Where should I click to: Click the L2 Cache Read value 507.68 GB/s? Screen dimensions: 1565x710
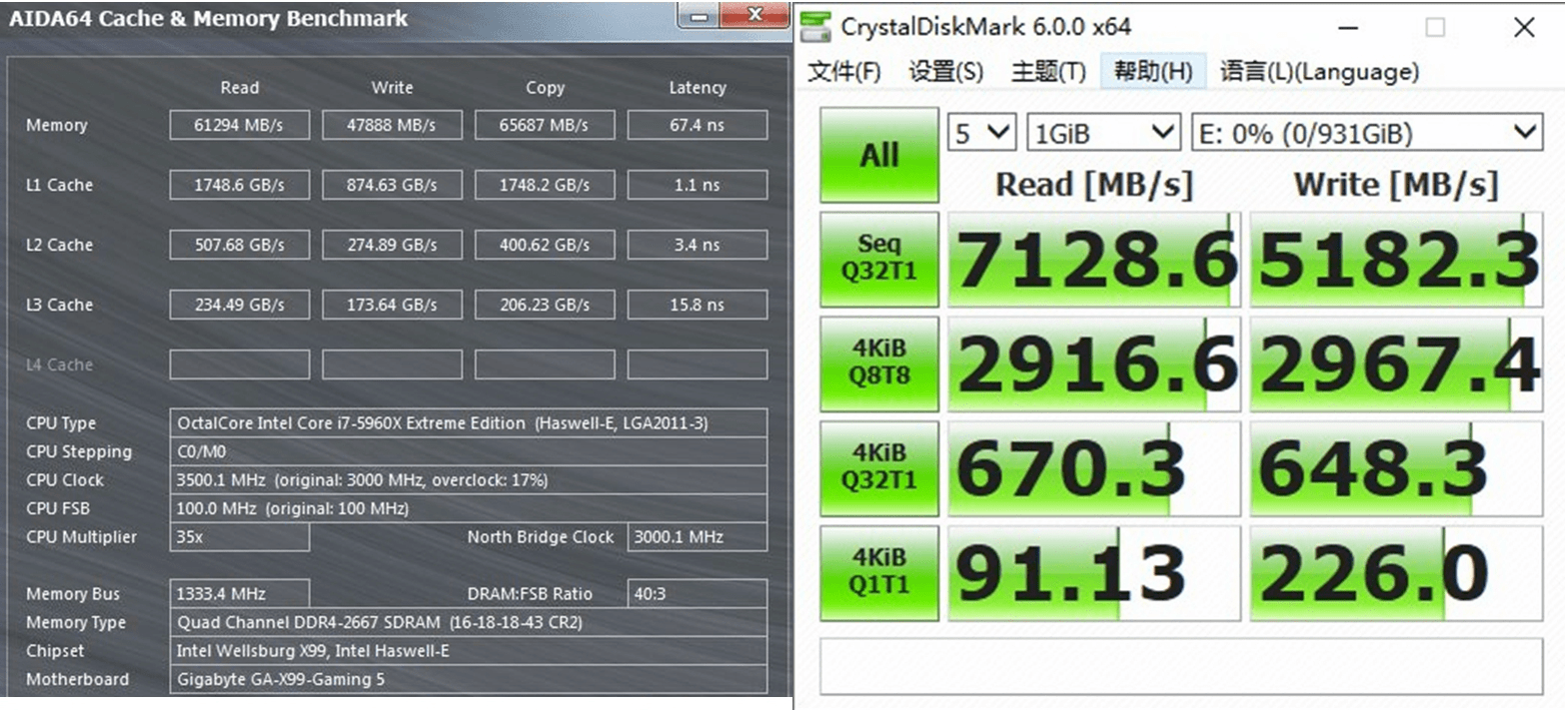coord(239,245)
